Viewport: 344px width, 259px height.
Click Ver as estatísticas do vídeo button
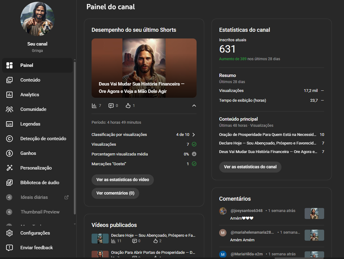point(123,180)
